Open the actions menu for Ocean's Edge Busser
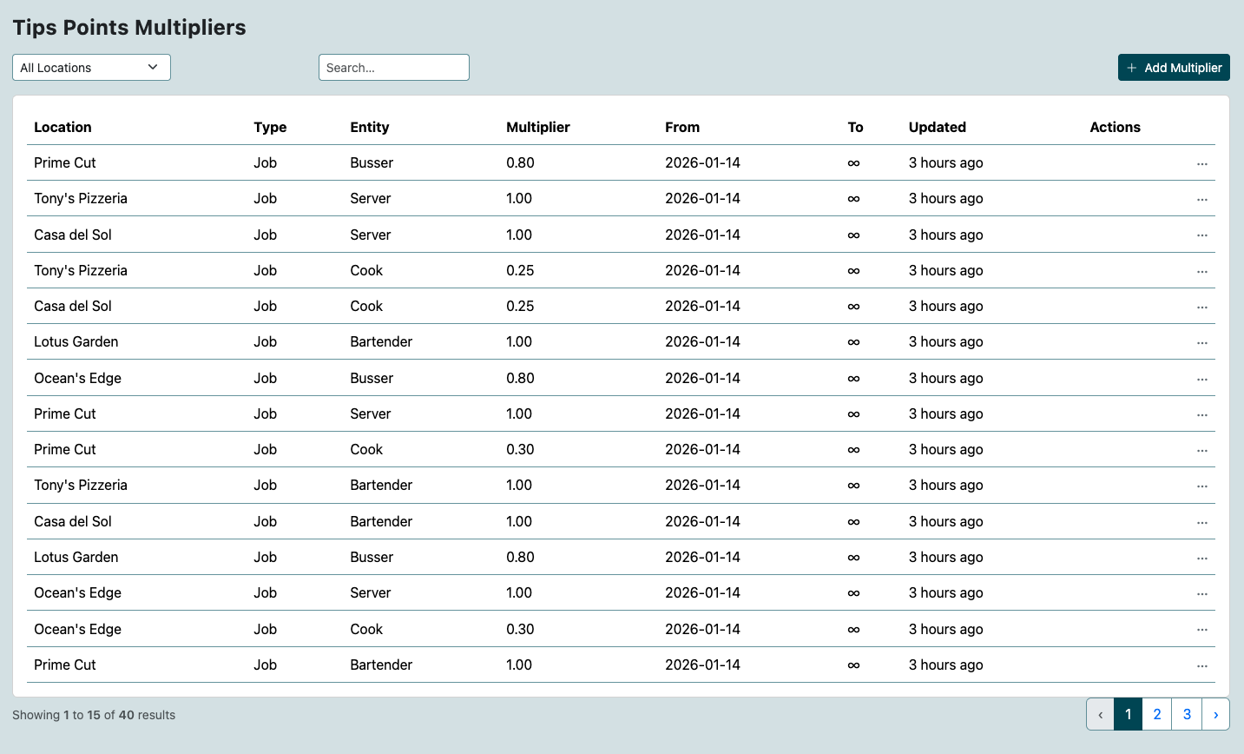Image resolution: width=1244 pixels, height=754 pixels. (x=1202, y=378)
